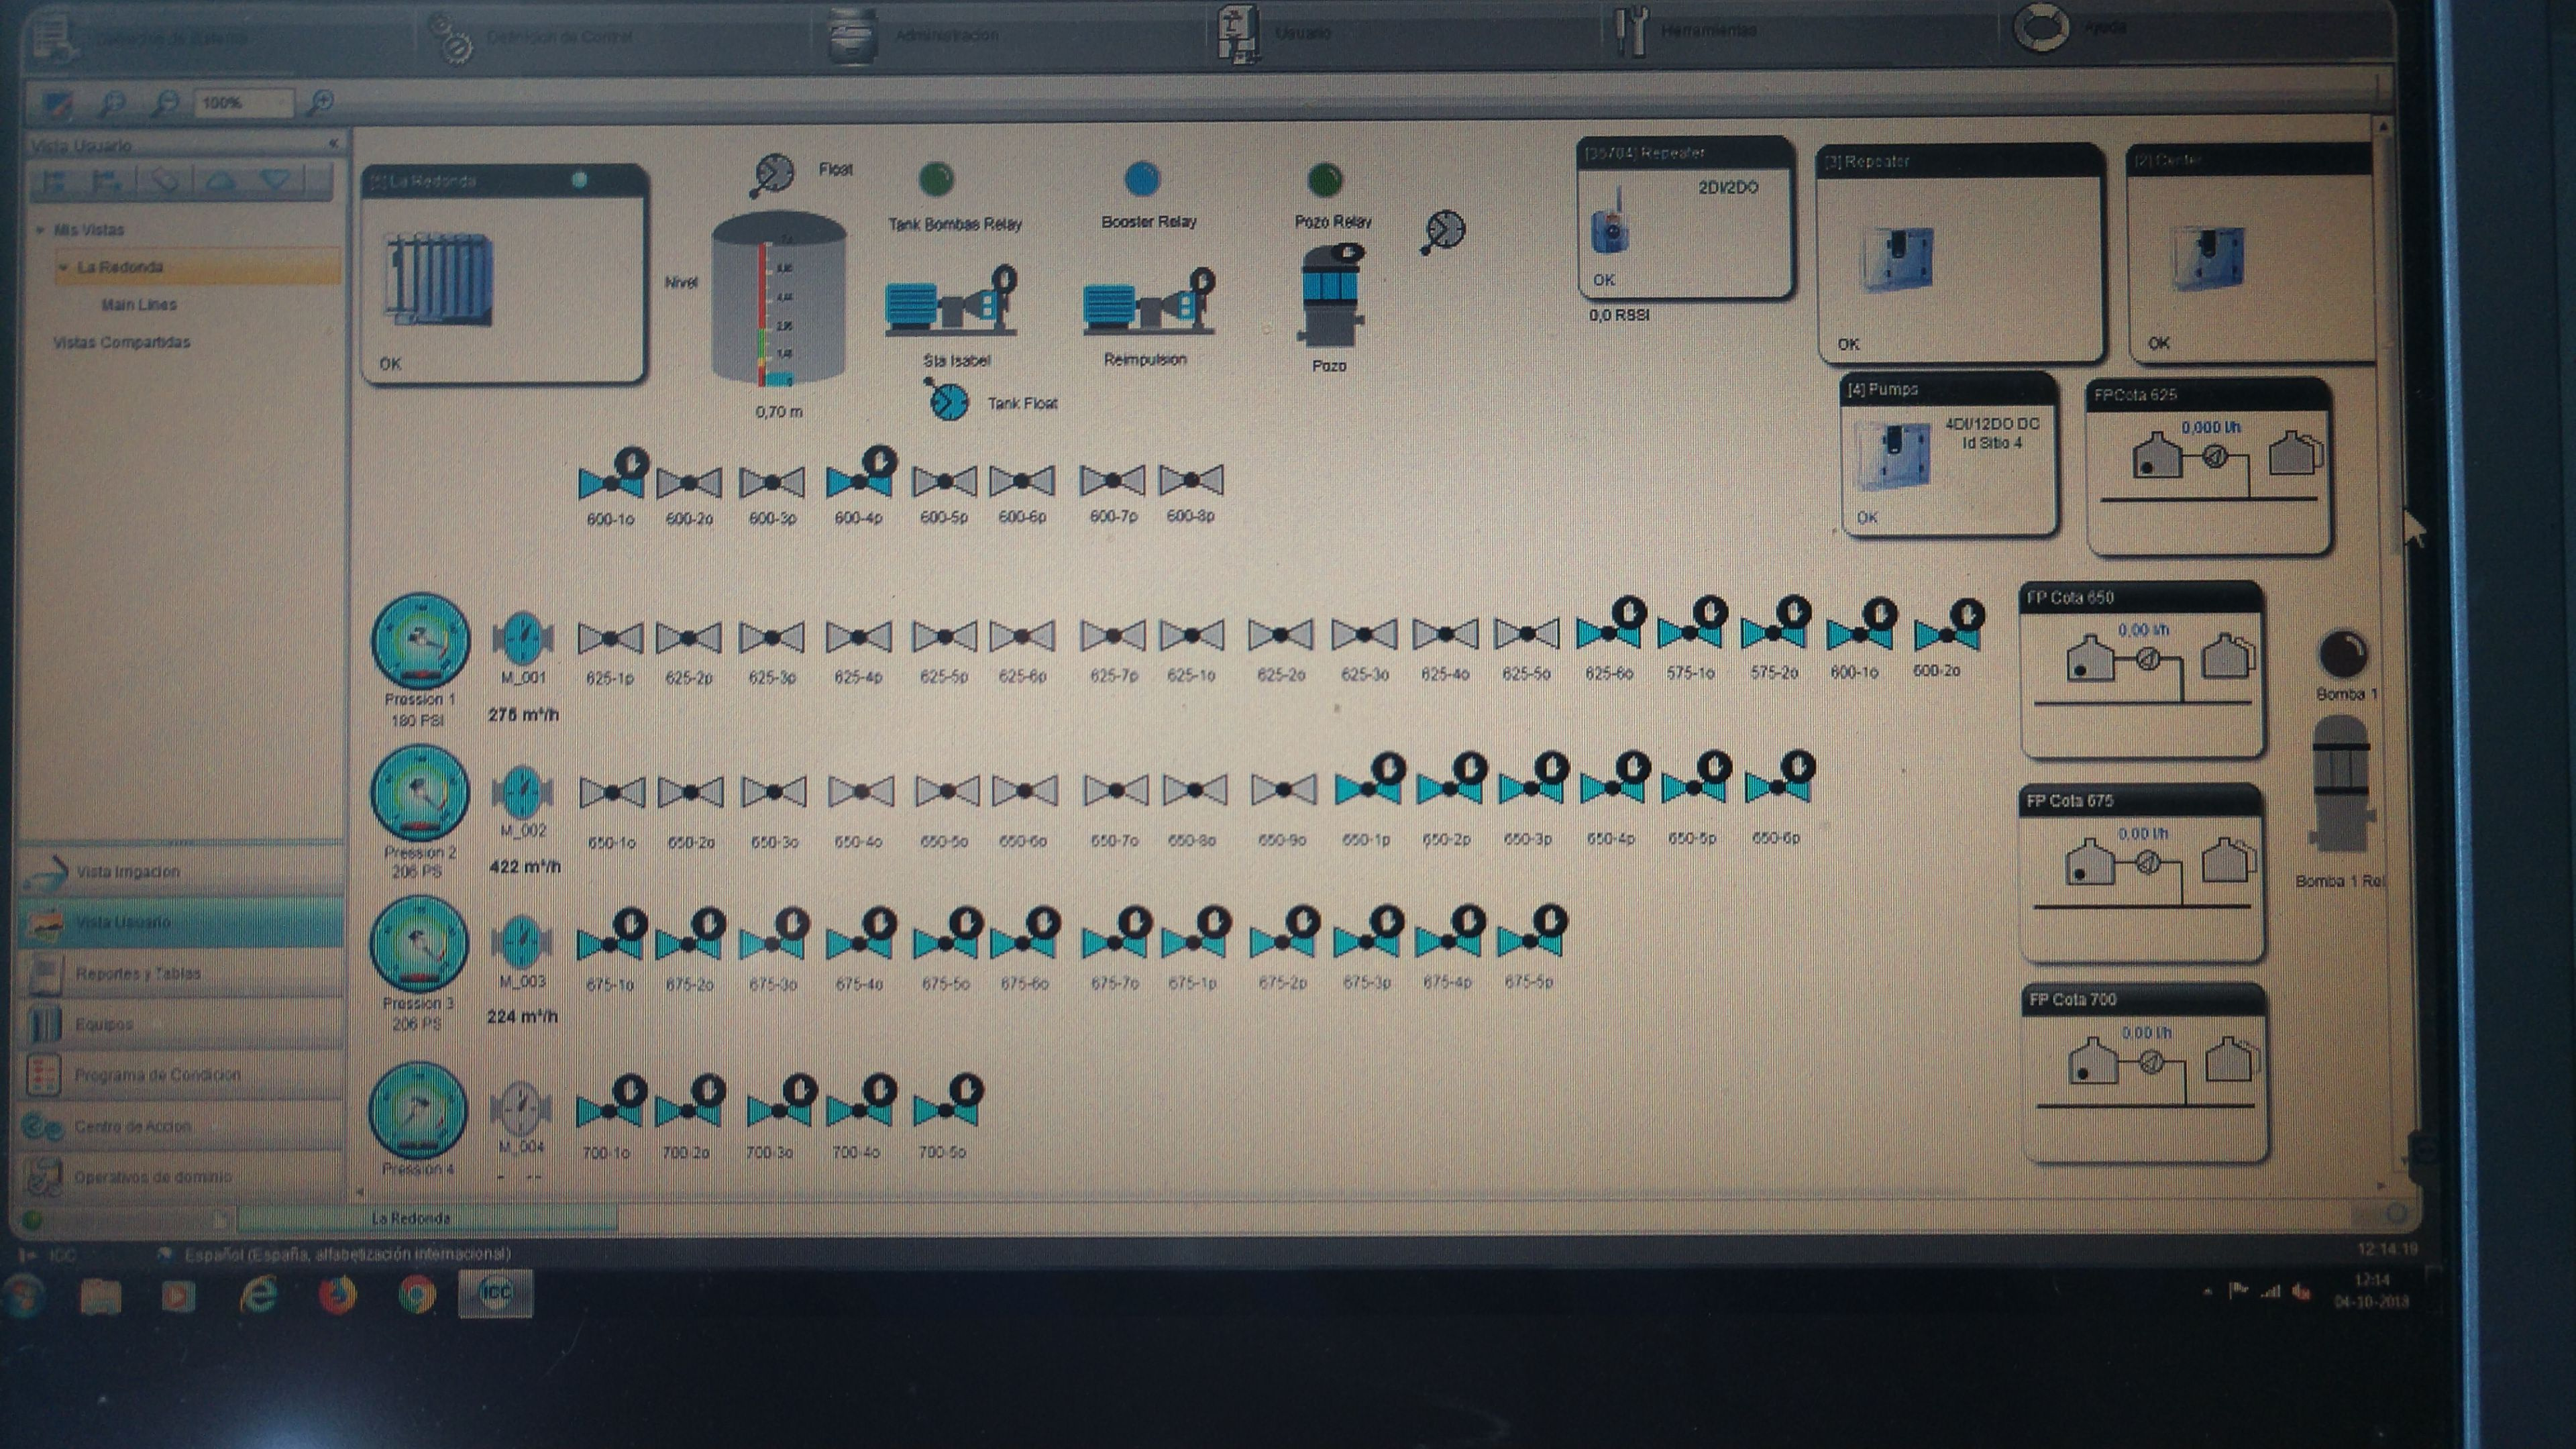Toggle the Pozo Relay green indicator
2576x1449 pixels.
coord(1325,180)
